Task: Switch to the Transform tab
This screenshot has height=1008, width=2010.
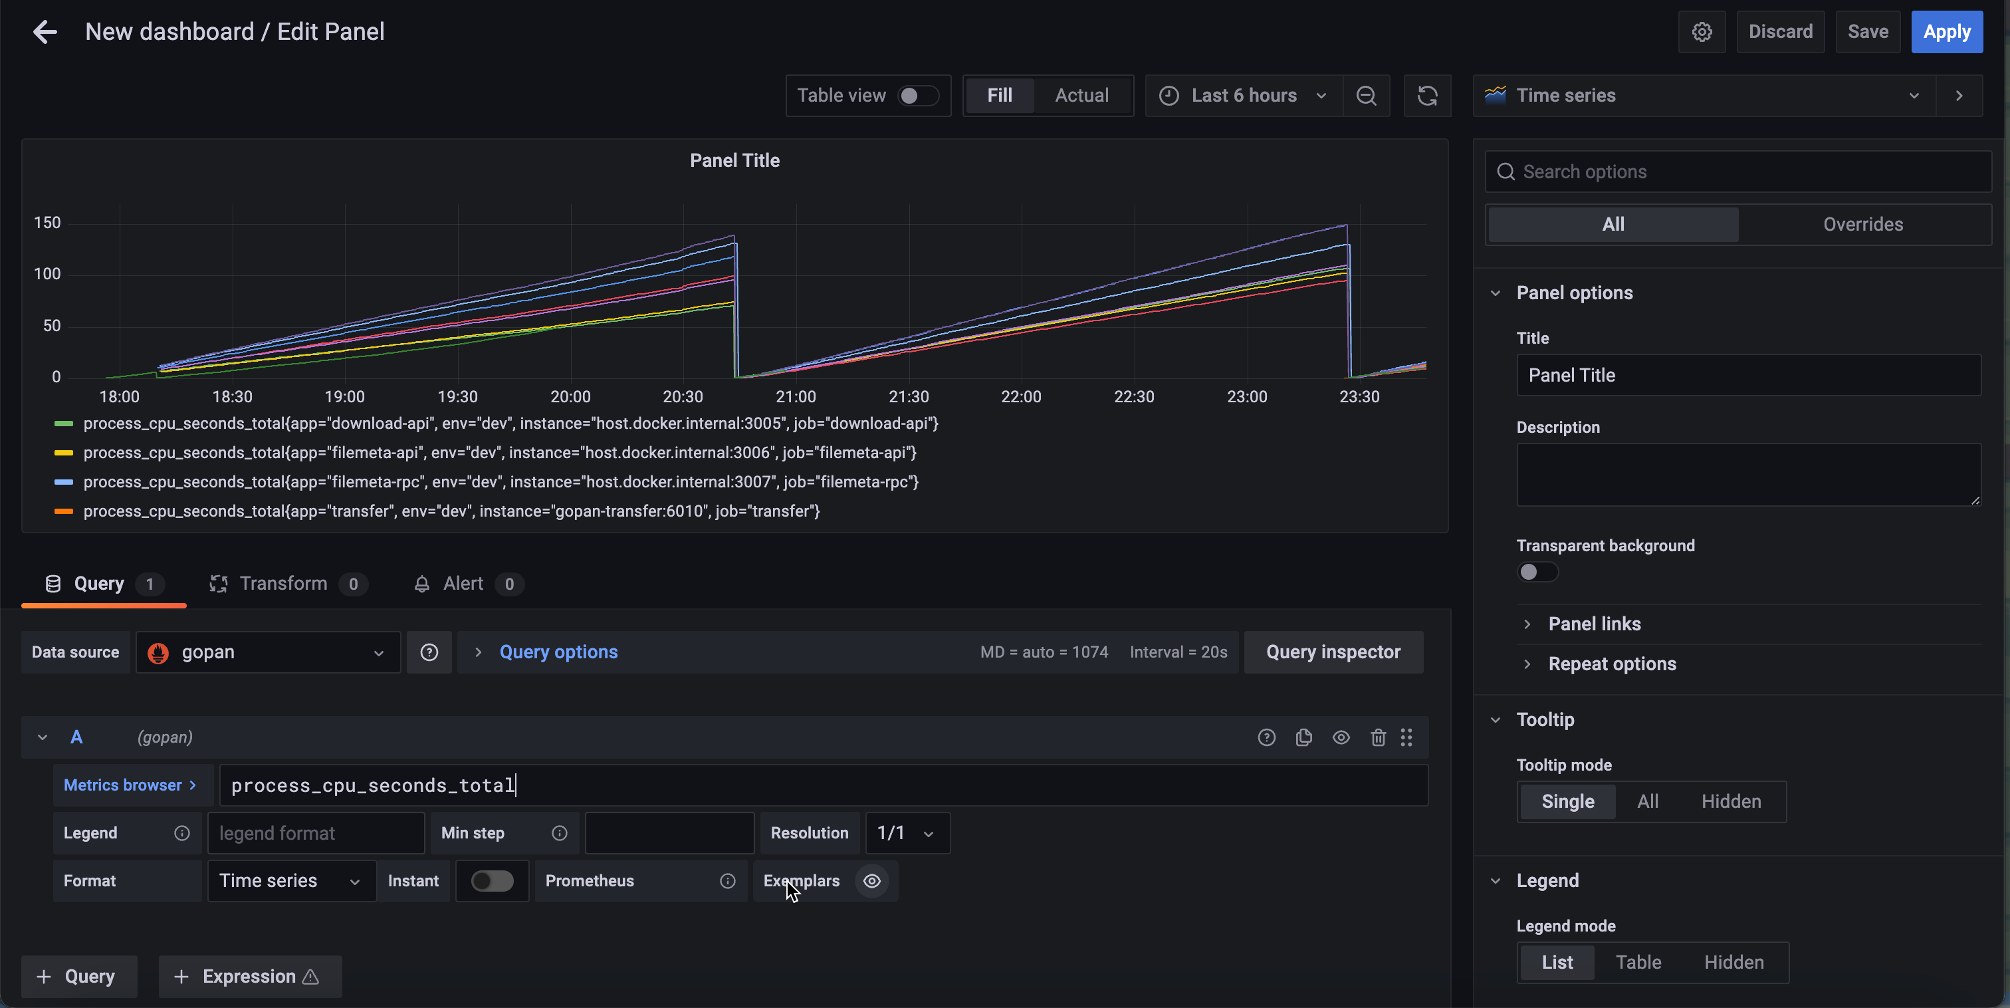Action: [283, 584]
